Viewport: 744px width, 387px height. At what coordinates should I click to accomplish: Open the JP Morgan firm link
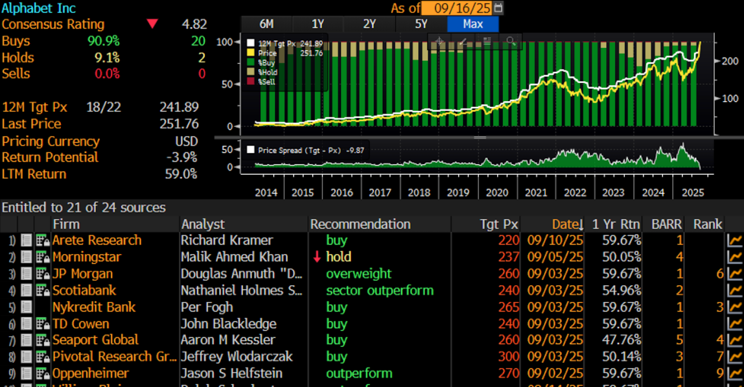tap(83, 274)
